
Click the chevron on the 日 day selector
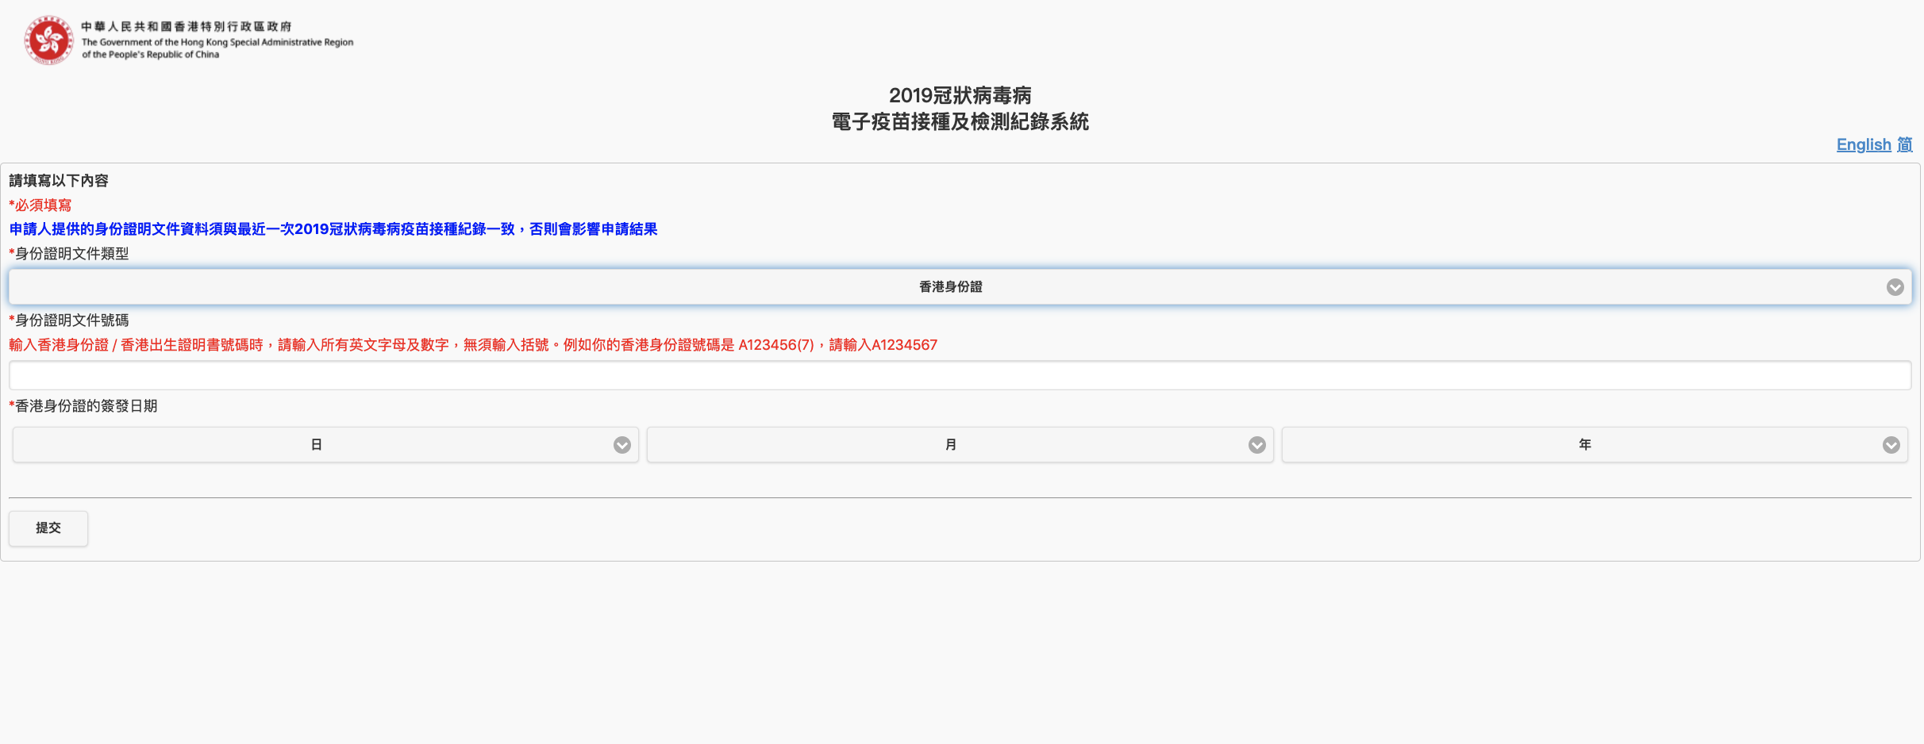pyautogui.click(x=621, y=445)
